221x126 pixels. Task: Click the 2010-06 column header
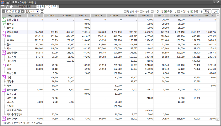[x=114, y=16]
